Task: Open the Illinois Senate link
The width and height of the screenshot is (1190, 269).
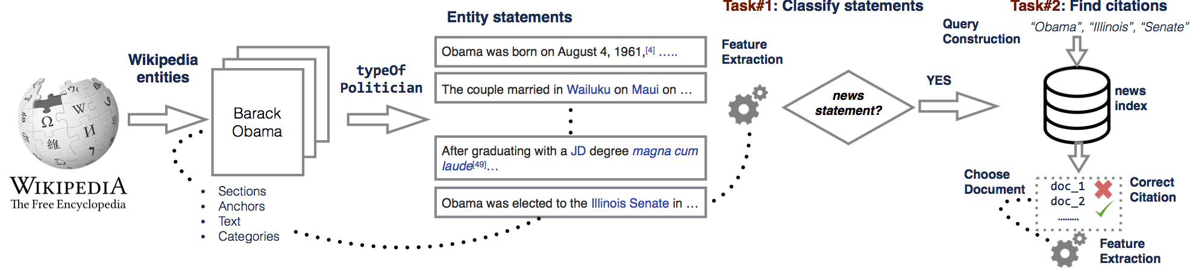Action: (630, 203)
